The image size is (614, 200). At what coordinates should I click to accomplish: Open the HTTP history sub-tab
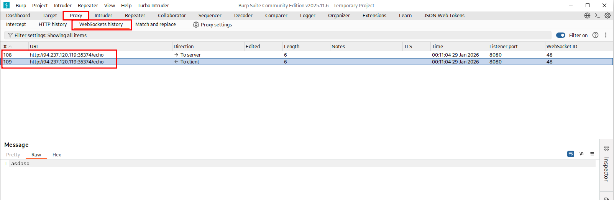[53, 24]
